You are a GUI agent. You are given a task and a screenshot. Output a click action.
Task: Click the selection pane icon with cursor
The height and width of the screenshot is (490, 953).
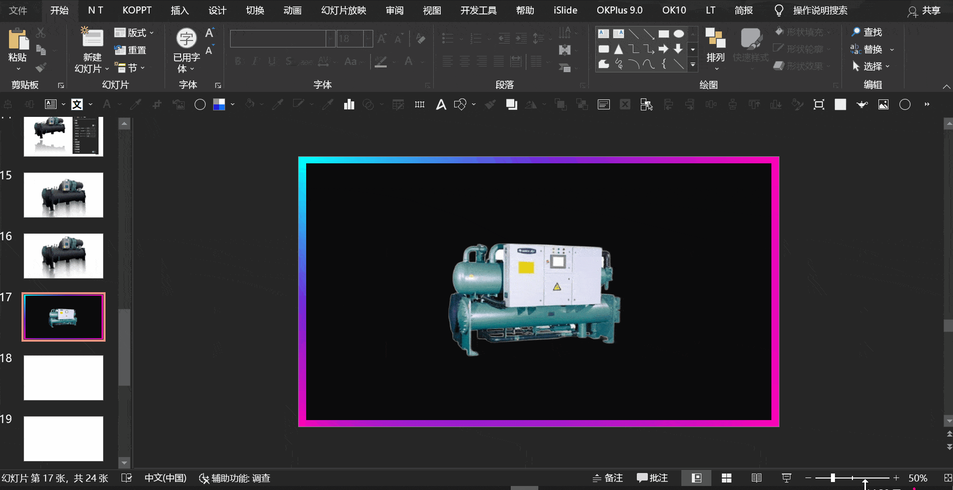[x=646, y=104]
